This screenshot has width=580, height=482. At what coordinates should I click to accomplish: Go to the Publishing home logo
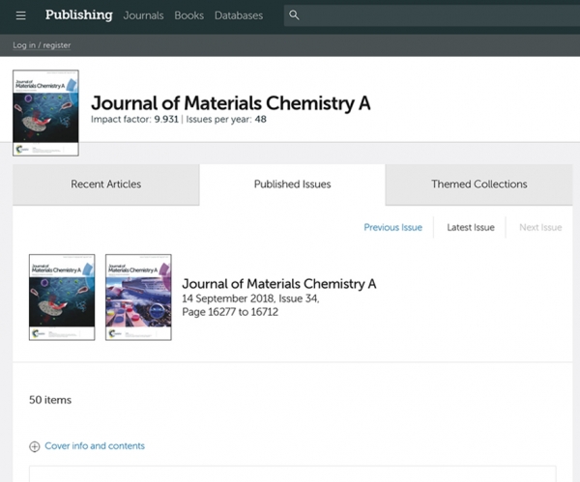(x=79, y=15)
